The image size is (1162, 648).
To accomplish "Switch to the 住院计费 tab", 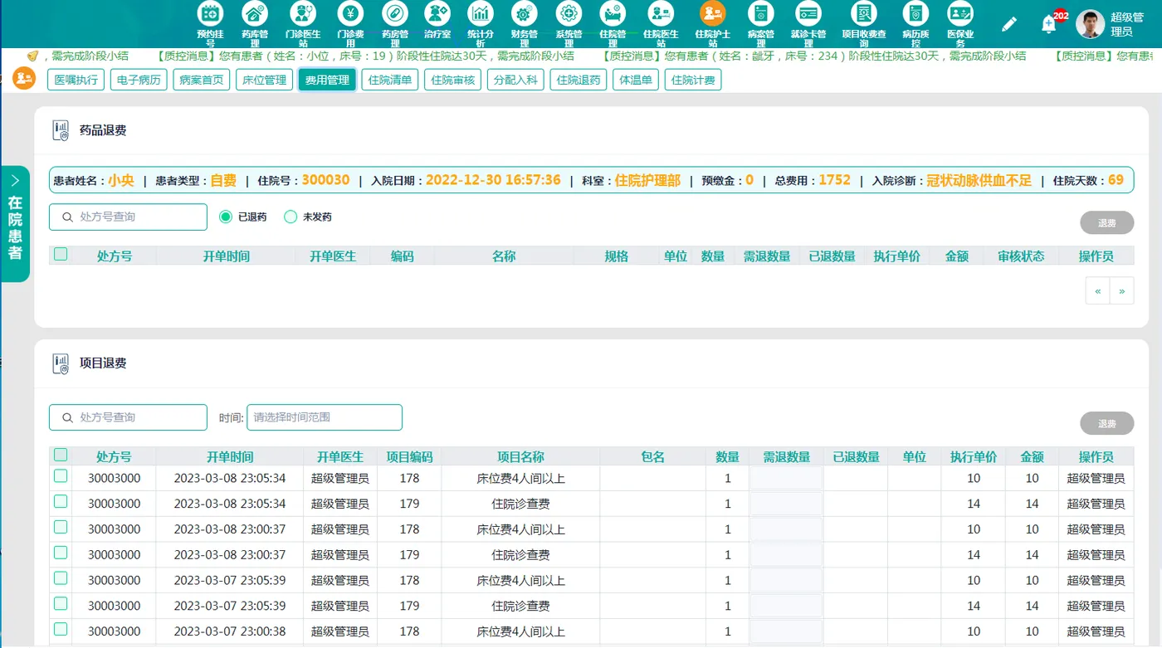I will [x=693, y=80].
